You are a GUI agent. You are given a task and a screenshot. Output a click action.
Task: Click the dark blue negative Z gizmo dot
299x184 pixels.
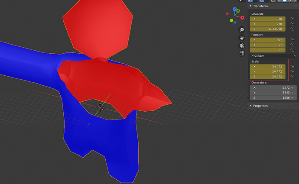[235, 23]
